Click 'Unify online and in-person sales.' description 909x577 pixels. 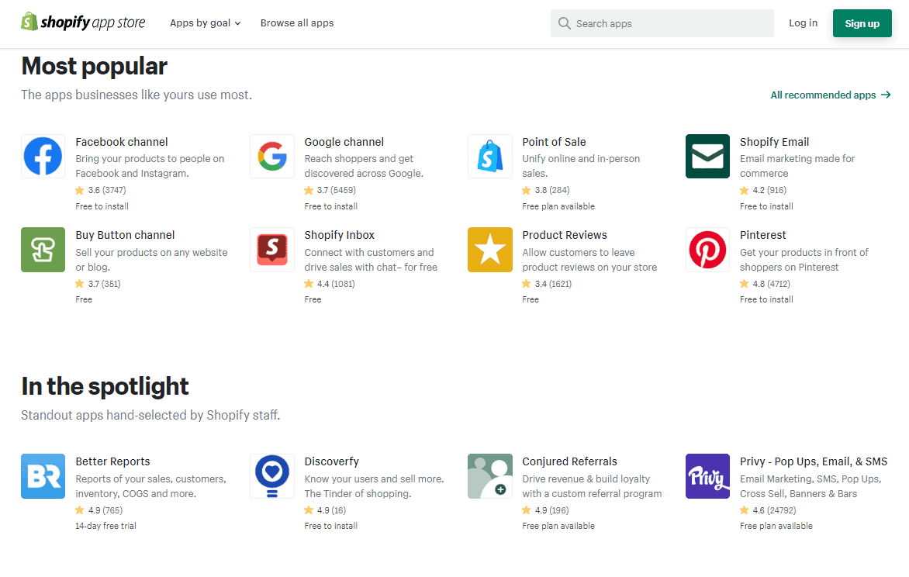[x=581, y=166]
